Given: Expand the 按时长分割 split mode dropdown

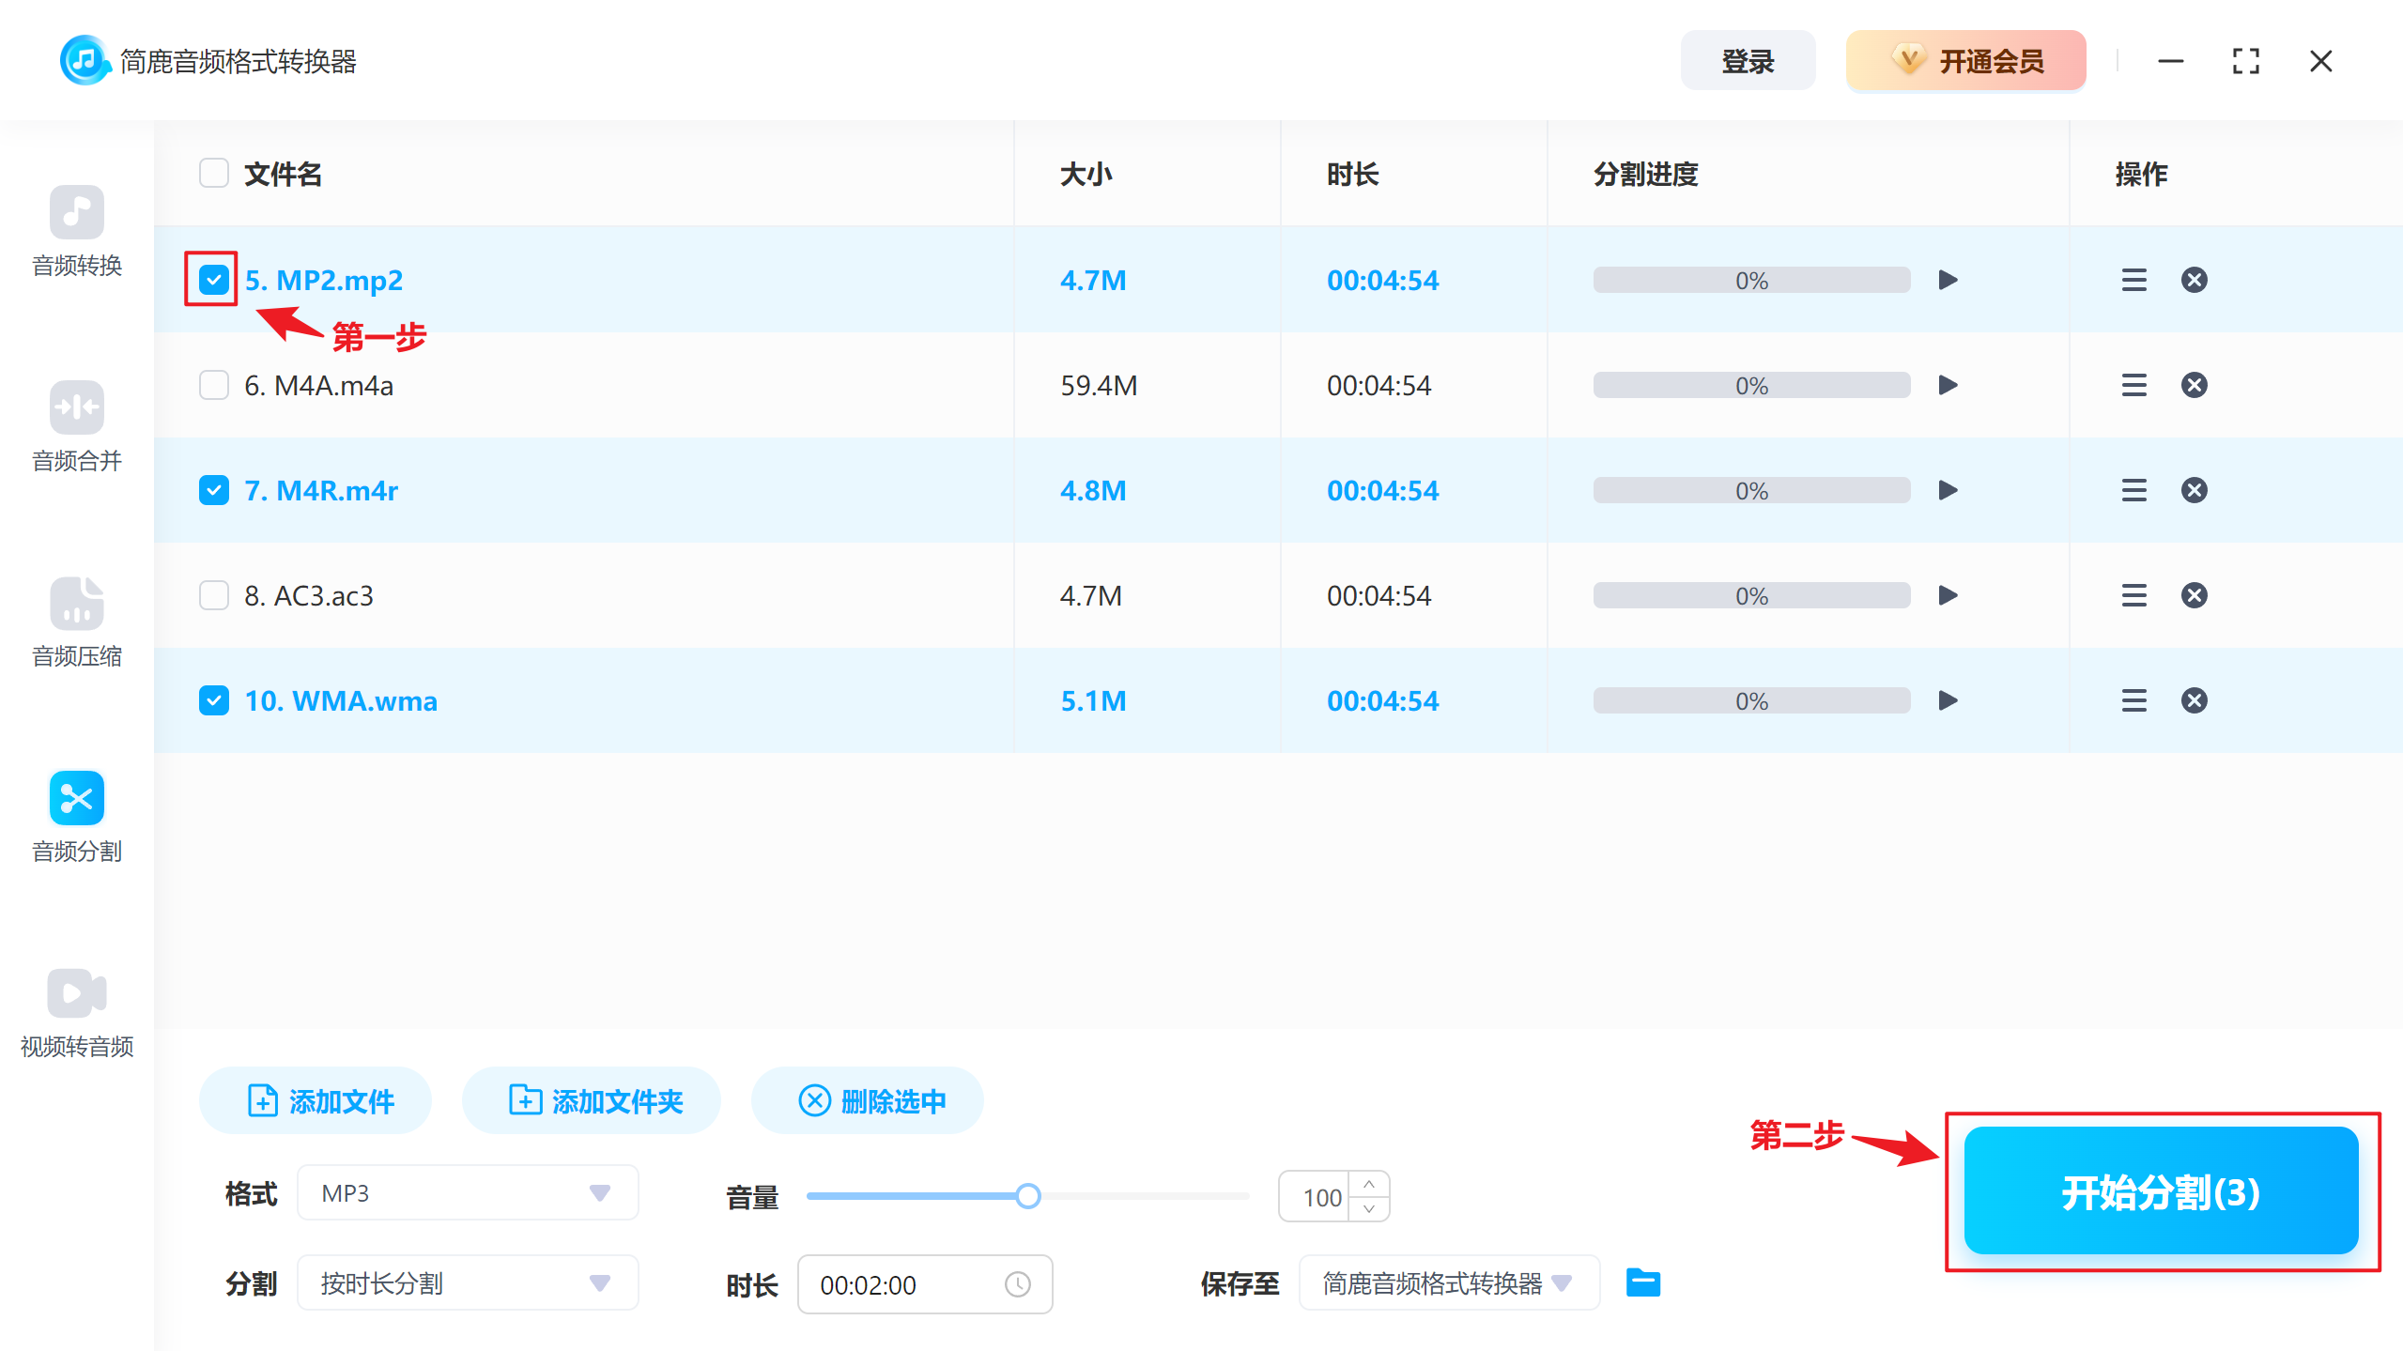Looking at the screenshot, I should coord(467,1282).
